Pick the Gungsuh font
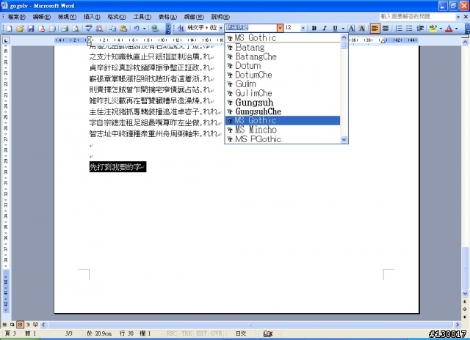This screenshot has width=470, height=340. coord(282,103)
